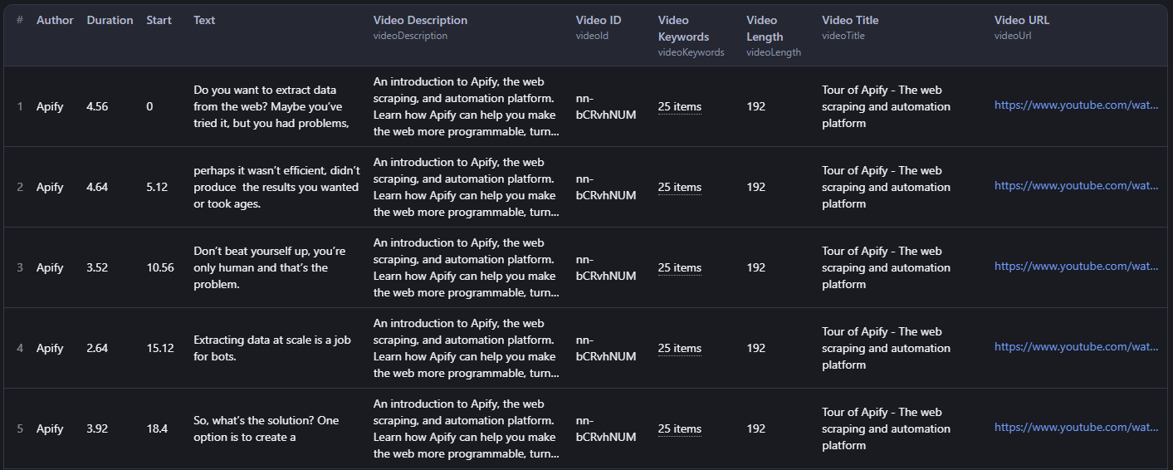Open the YouTube URL link in row 4
Viewport: 1173px width, 470px height.
[x=1077, y=347]
